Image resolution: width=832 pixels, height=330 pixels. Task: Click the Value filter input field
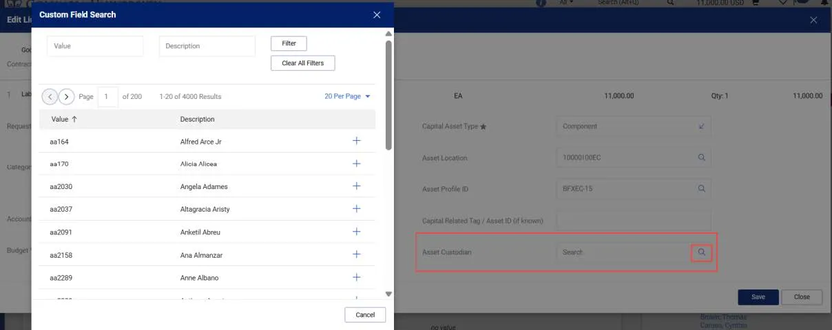pyautogui.click(x=95, y=46)
